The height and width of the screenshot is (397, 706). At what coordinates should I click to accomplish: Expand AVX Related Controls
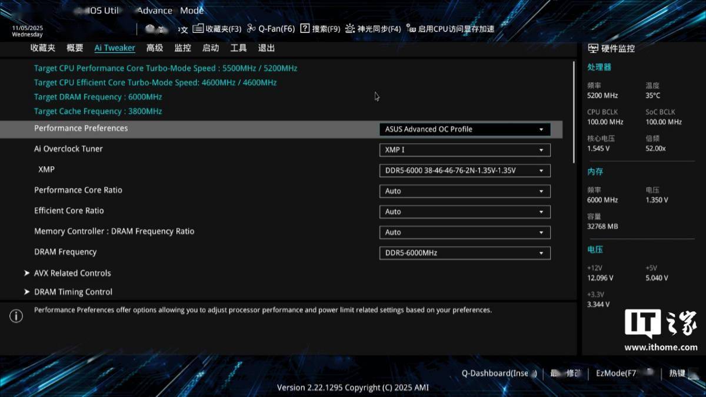point(72,273)
